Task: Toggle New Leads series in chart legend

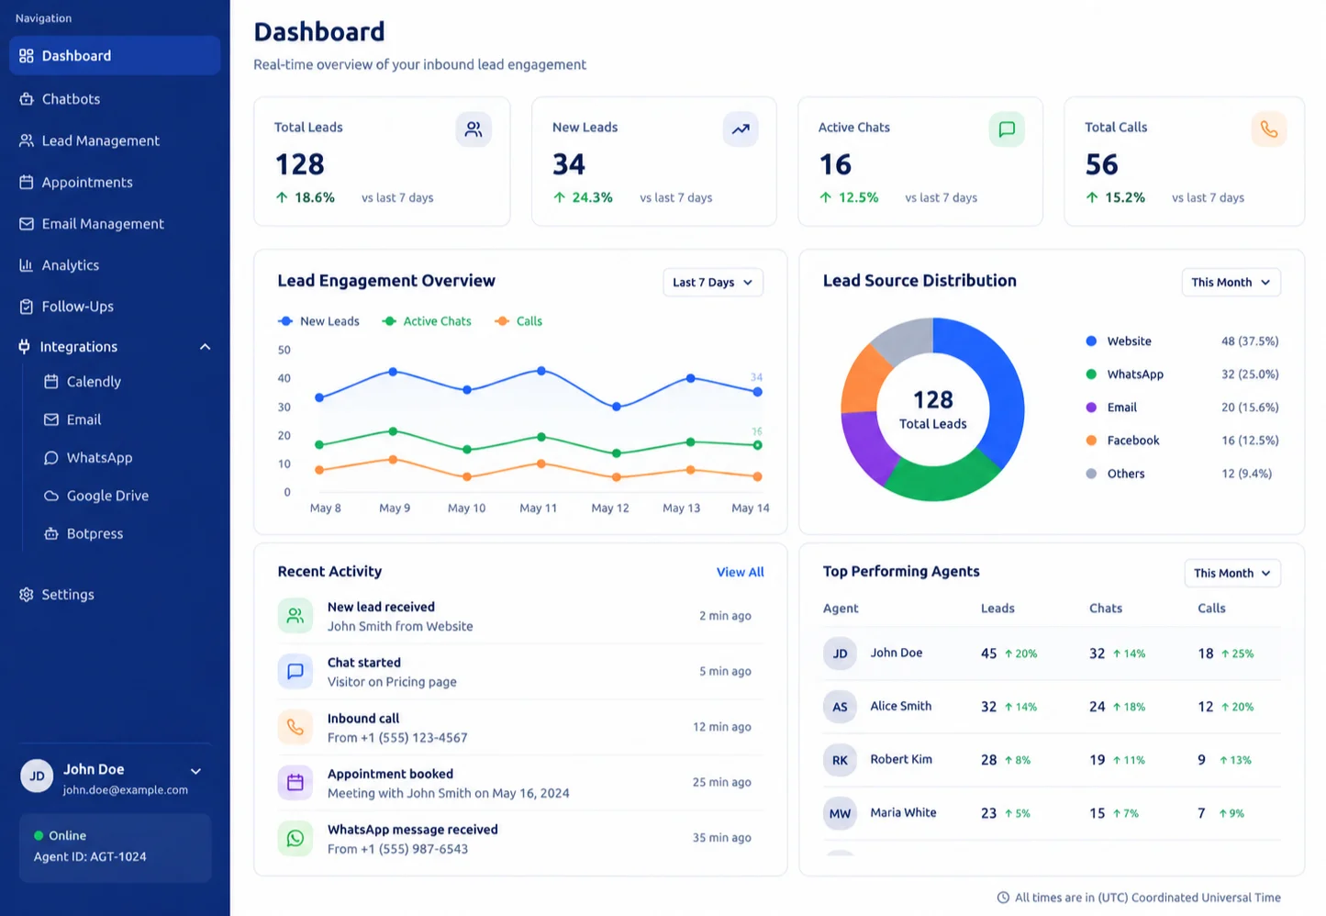Action: pos(318,321)
